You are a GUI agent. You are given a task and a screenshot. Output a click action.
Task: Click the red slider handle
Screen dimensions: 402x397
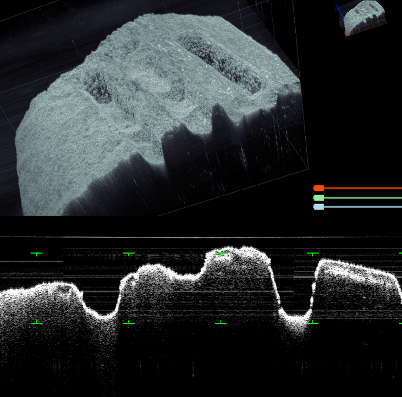[x=318, y=188]
